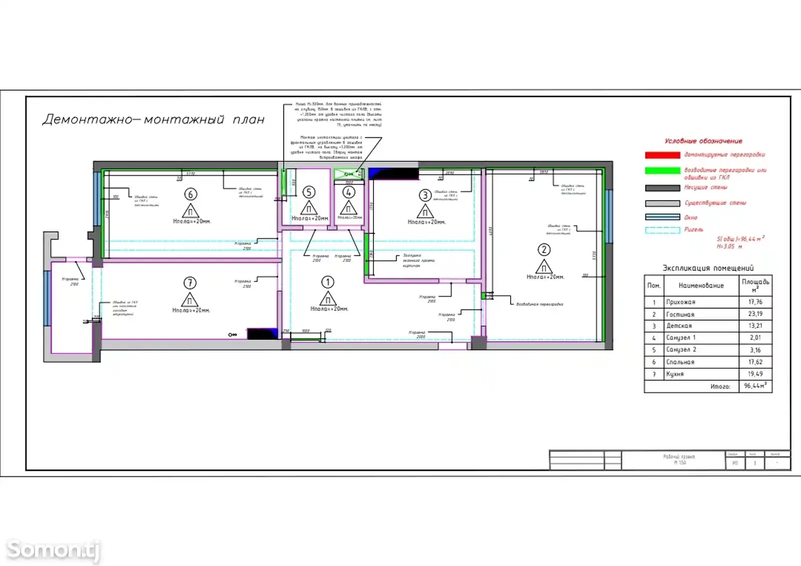Click the dark gray load-bearing walls swatch
Viewport: 801px width, 566px height.
[x=662, y=188]
